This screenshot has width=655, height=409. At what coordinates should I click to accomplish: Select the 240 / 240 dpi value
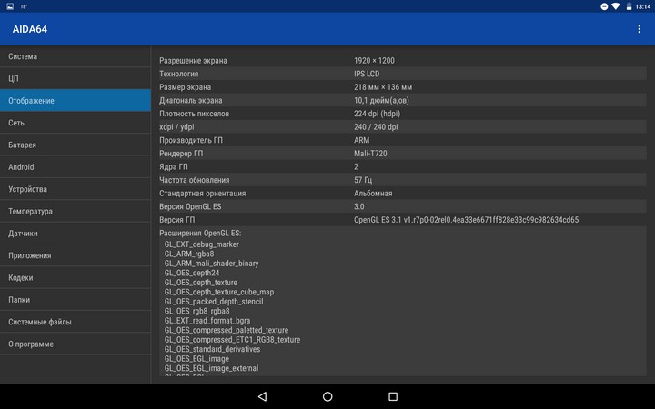(x=376, y=127)
